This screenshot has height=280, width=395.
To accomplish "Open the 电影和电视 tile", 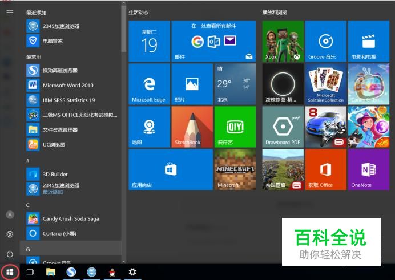I will point(368,41).
